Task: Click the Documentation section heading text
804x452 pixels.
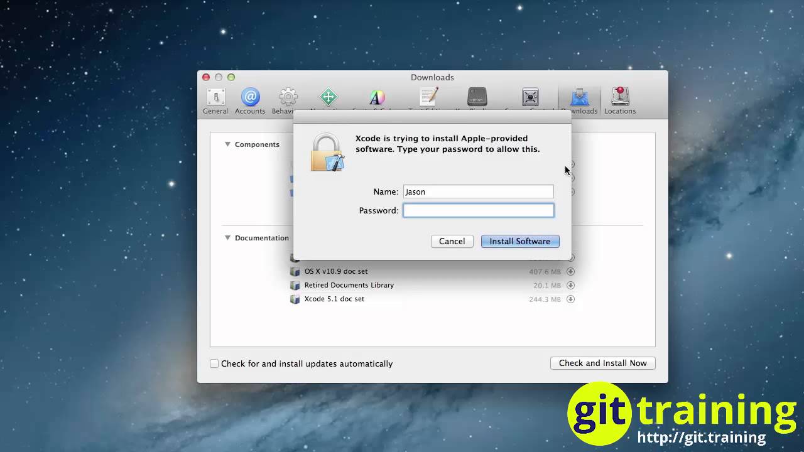Action: 262,238
